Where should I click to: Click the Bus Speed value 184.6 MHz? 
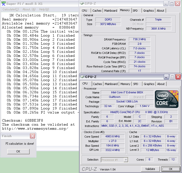pos(113,145)
